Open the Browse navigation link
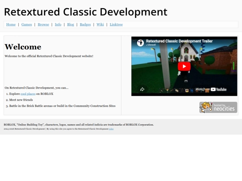The height and width of the screenshot is (181, 242). (43, 25)
